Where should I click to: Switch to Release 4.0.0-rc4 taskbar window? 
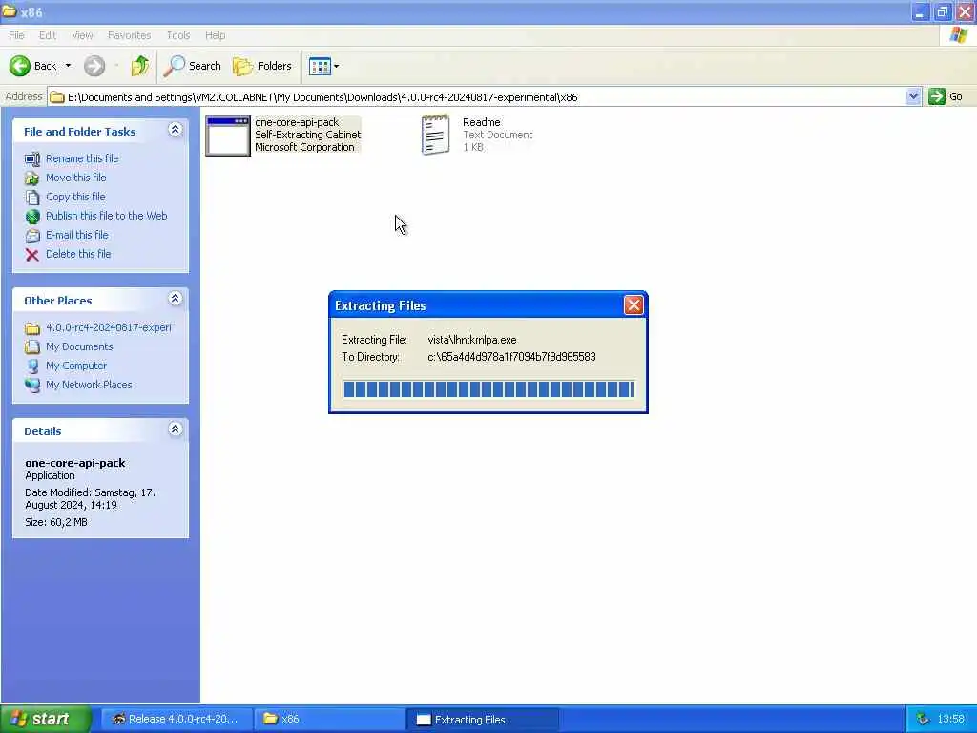tap(177, 719)
